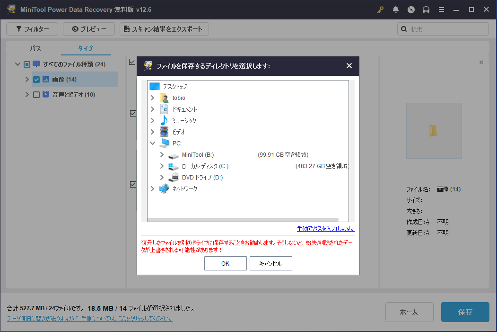The height and width of the screenshot is (332, 497).
Task: Expand the tobio folder
Action: click(x=152, y=98)
